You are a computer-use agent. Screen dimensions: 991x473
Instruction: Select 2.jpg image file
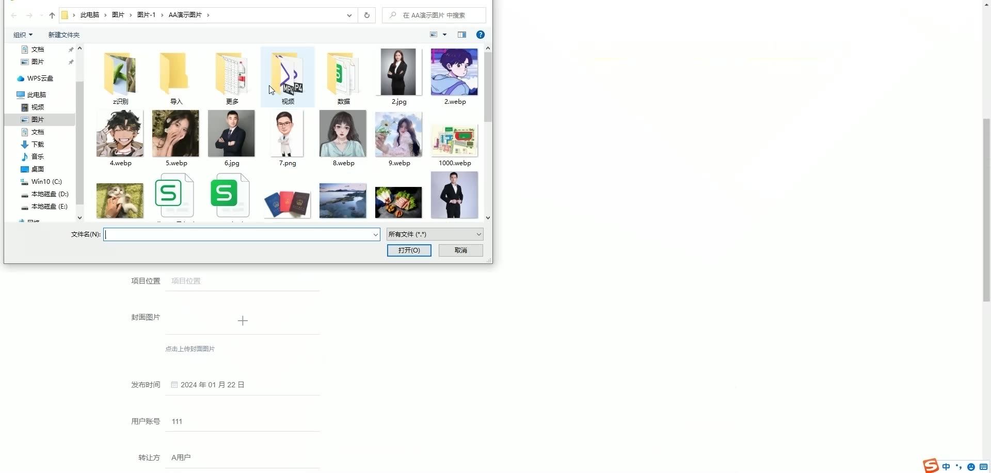tap(399, 77)
